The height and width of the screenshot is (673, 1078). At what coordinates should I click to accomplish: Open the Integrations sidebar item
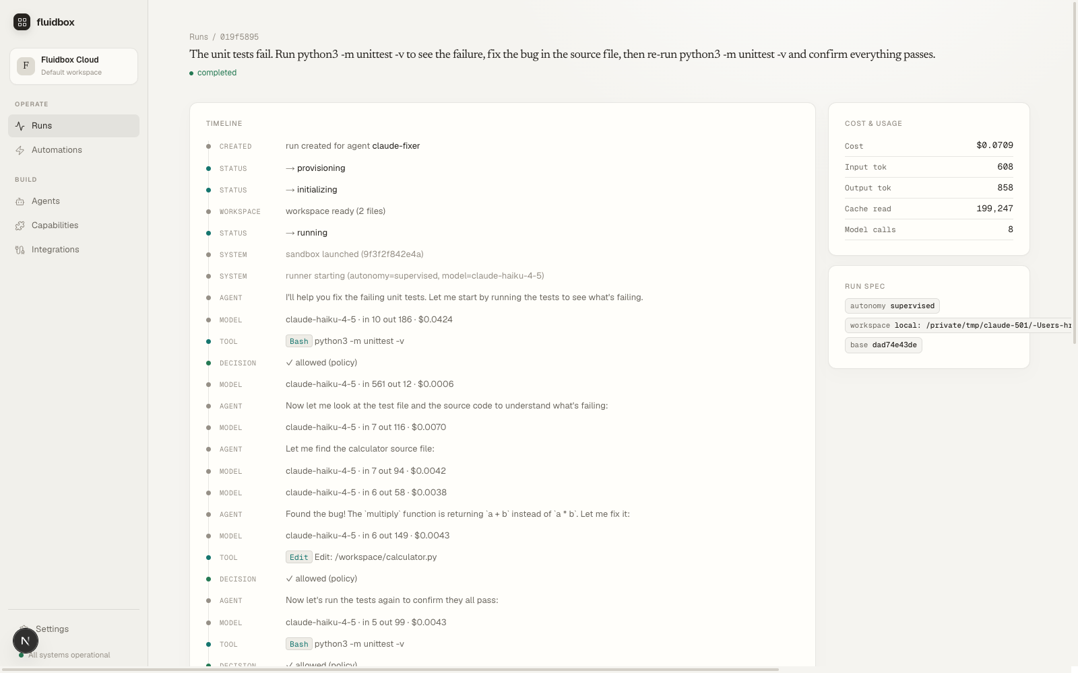coord(73,250)
